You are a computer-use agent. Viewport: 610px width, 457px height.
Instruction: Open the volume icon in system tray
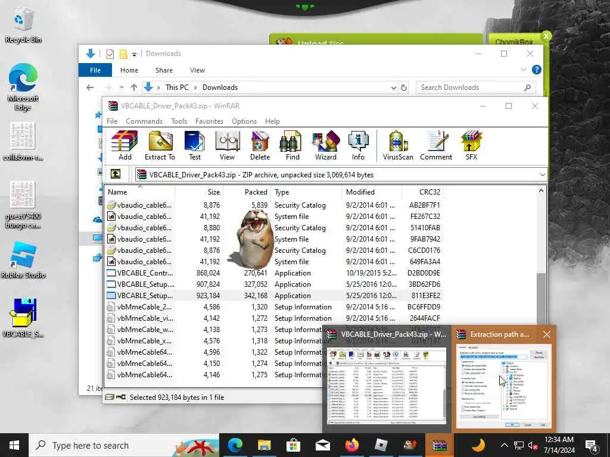(x=533, y=445)
